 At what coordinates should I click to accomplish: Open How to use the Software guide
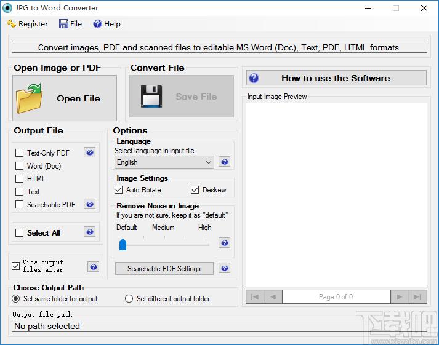[336, 78]
